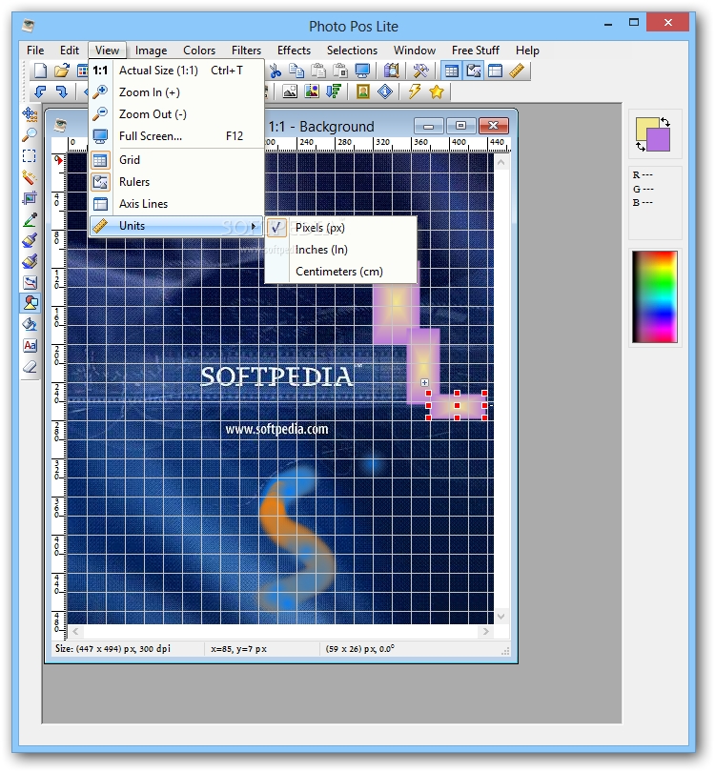Click the blue diamond info icon

click(385, 91)
